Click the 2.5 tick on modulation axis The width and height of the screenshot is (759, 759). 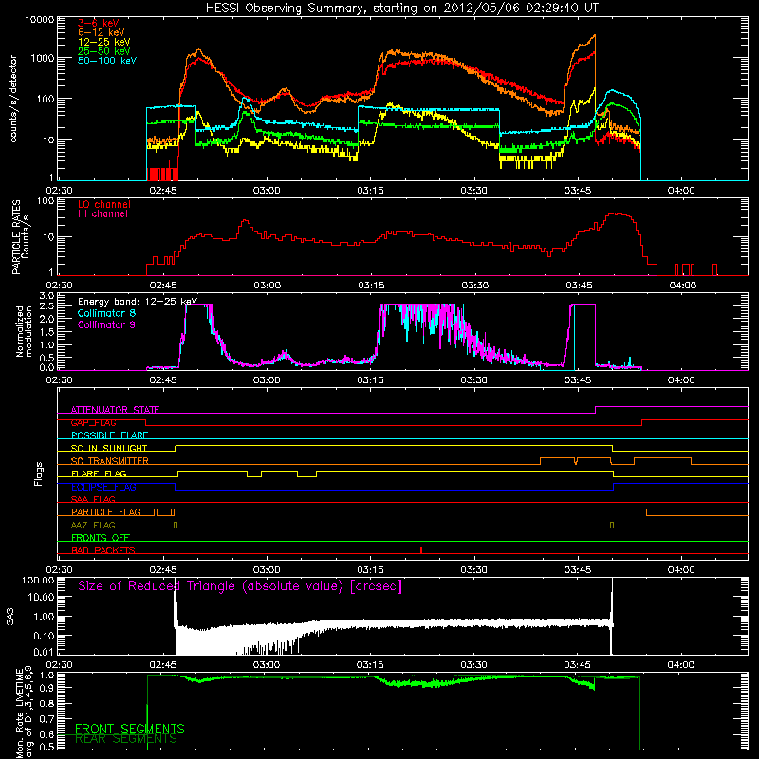46,306
